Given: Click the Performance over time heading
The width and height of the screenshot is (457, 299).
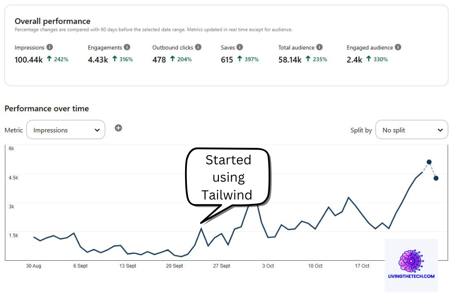Looking at the screenshot, I should tap(47, 109).
